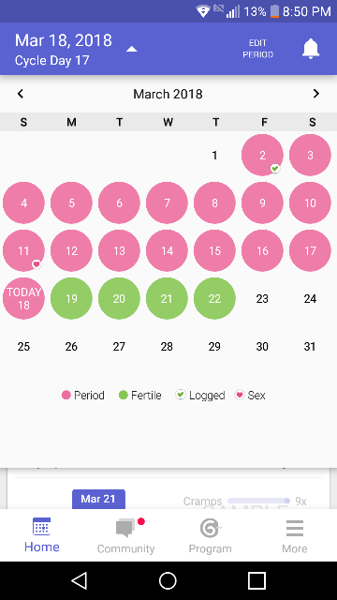Tap the EDIT PERIOD button

258,49
